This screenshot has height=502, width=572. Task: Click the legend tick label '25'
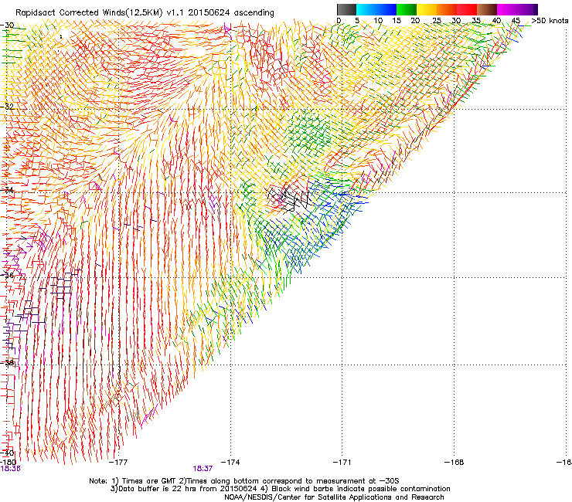(x=436, y=21)
